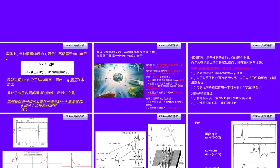Click the red-and-black derivative spectra plot
The height and width of the screenshot is (168, 280).
pyautogui.click(x=47, y=160)
